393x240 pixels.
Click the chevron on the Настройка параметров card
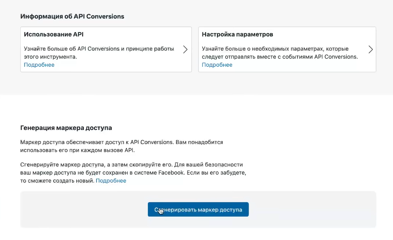click(x=371, y=49)
